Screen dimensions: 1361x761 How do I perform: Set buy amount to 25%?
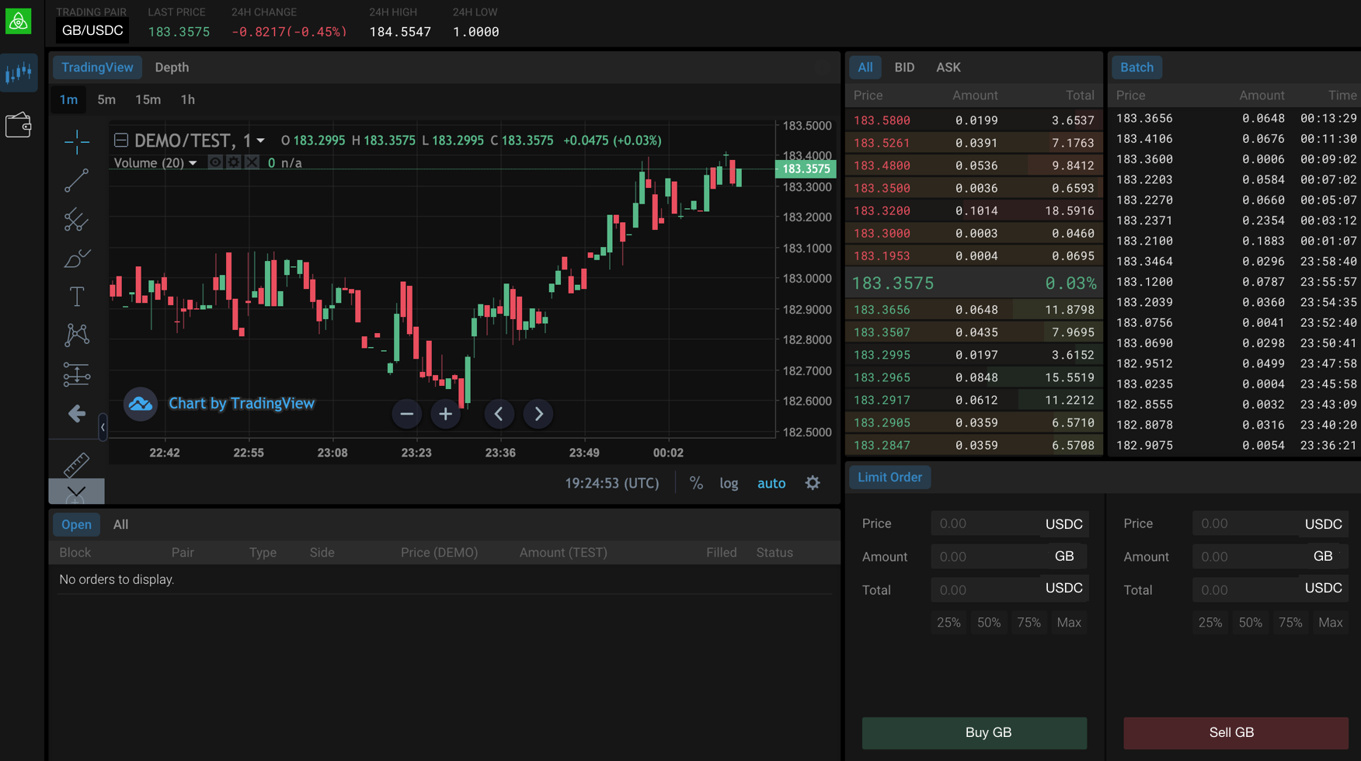[x=949, y=623]
